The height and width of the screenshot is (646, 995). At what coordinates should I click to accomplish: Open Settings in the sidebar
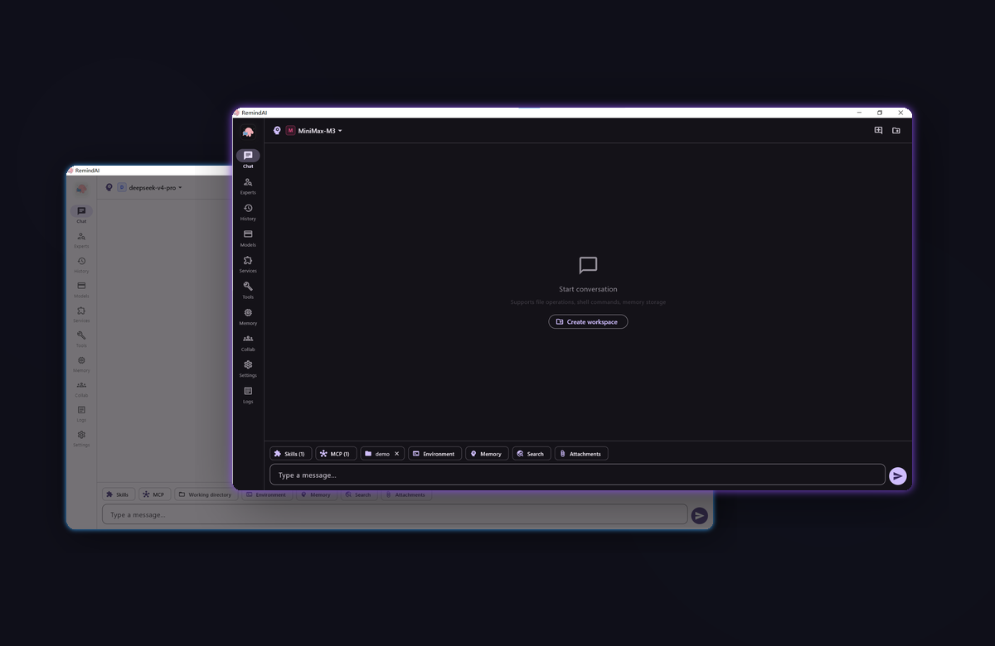coord(248,369)
